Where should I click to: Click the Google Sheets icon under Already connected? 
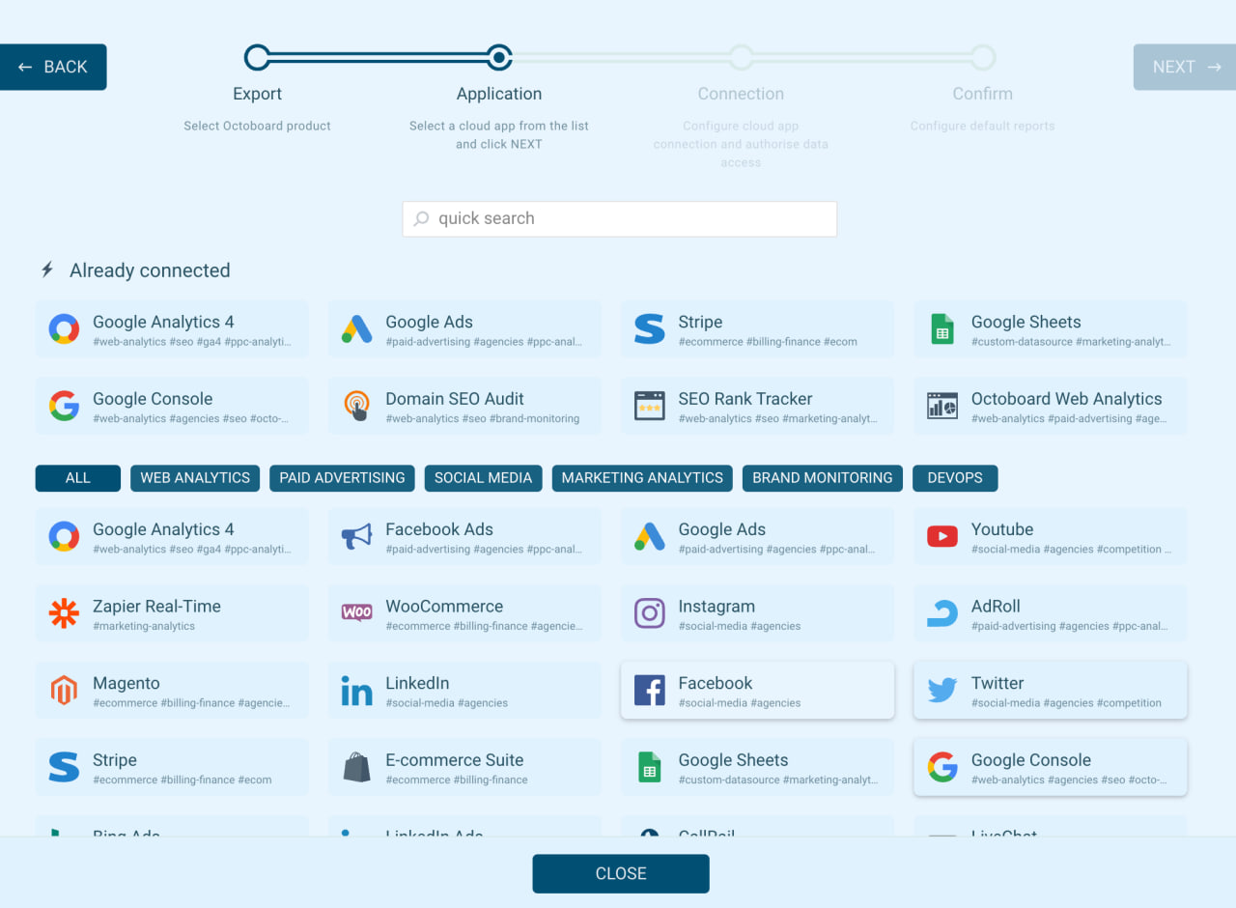[x=942, y=329]
